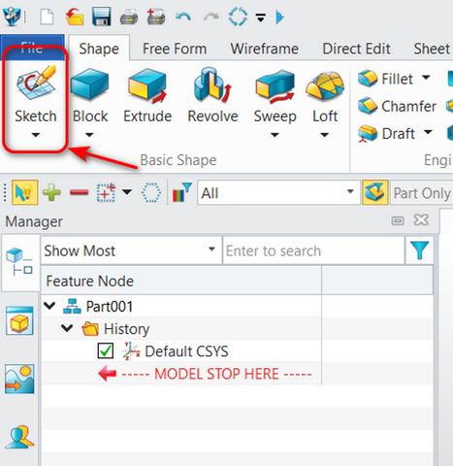Image resolution: width=453 pixels, height=466 pixels.
Task: Click the Chamfer button
Action: point(398,106)
